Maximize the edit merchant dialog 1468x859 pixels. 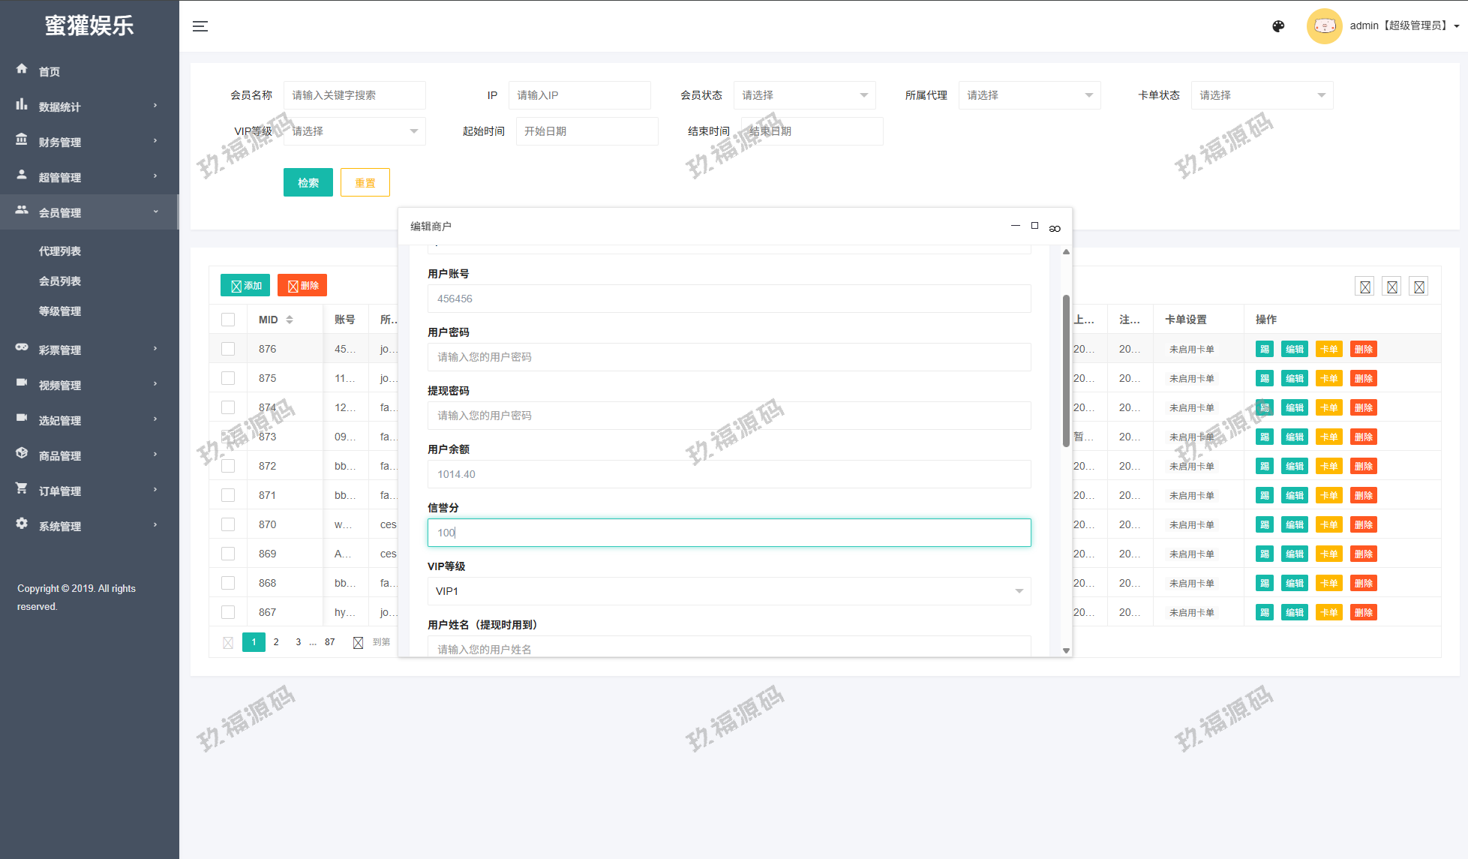1034,226
